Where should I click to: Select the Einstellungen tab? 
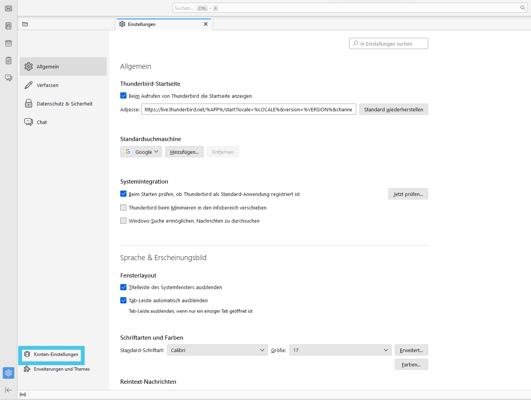[164, 24]
